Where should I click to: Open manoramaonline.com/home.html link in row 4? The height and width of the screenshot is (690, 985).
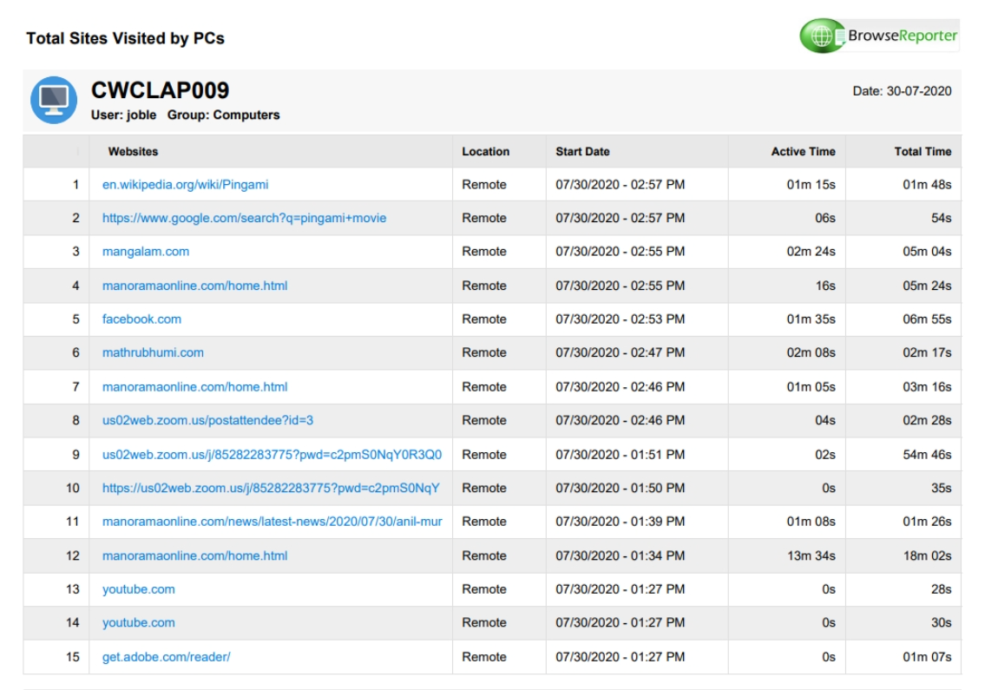tap(194, 286)
